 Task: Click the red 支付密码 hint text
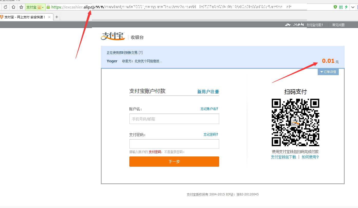(x=155, y=152)
